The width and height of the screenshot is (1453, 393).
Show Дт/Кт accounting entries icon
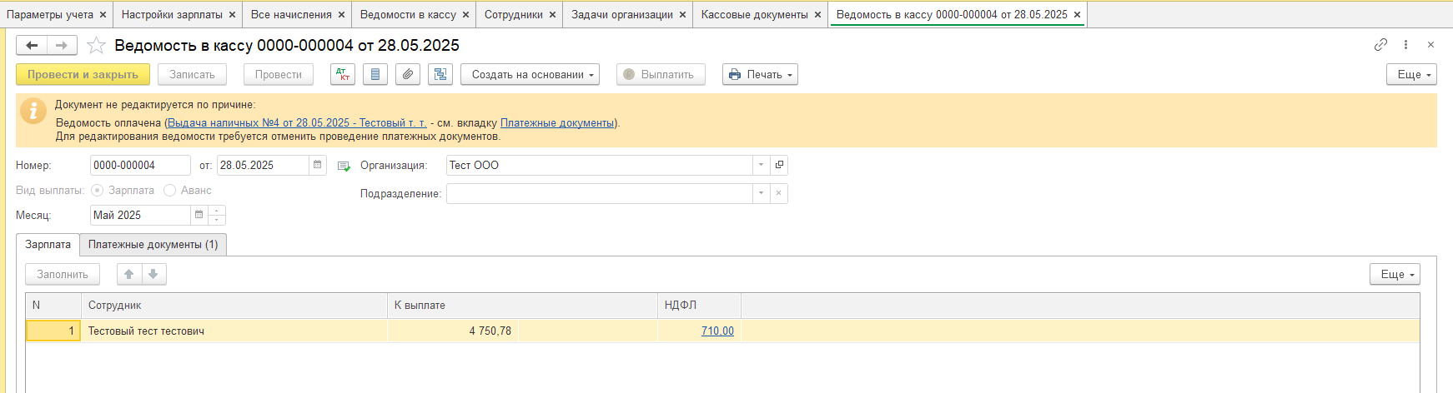(x=343, y=75)
